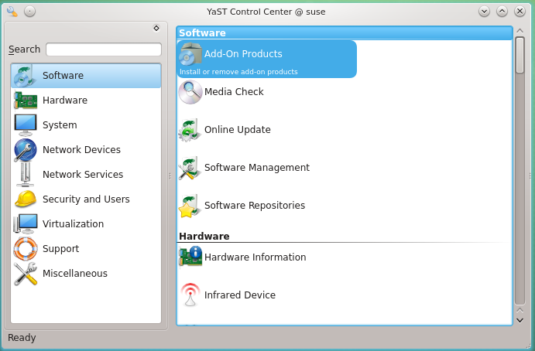Image resolution: width=535 pixels, height=351 pixels.
Task: Click the scroll-up arrow at bottom of scrollbar
Action: click(x=520, y=311)
